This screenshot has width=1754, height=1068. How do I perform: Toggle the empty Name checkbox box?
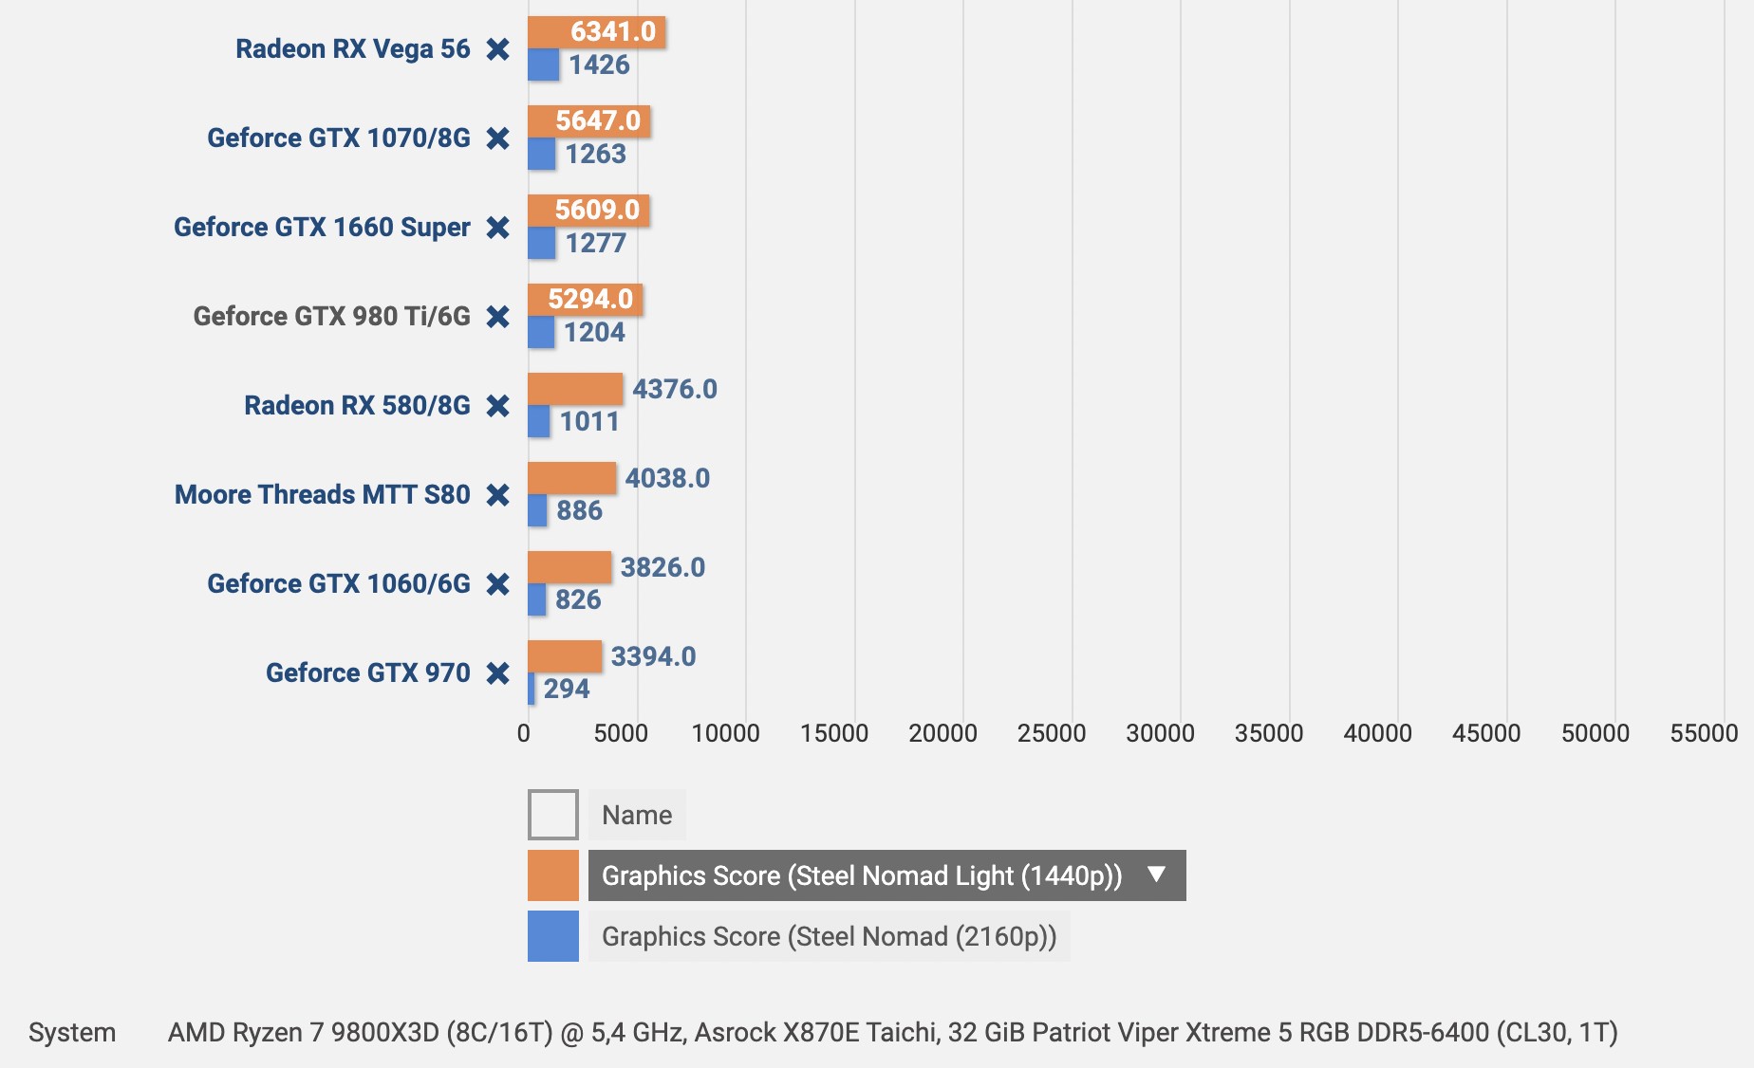(552, 815)
